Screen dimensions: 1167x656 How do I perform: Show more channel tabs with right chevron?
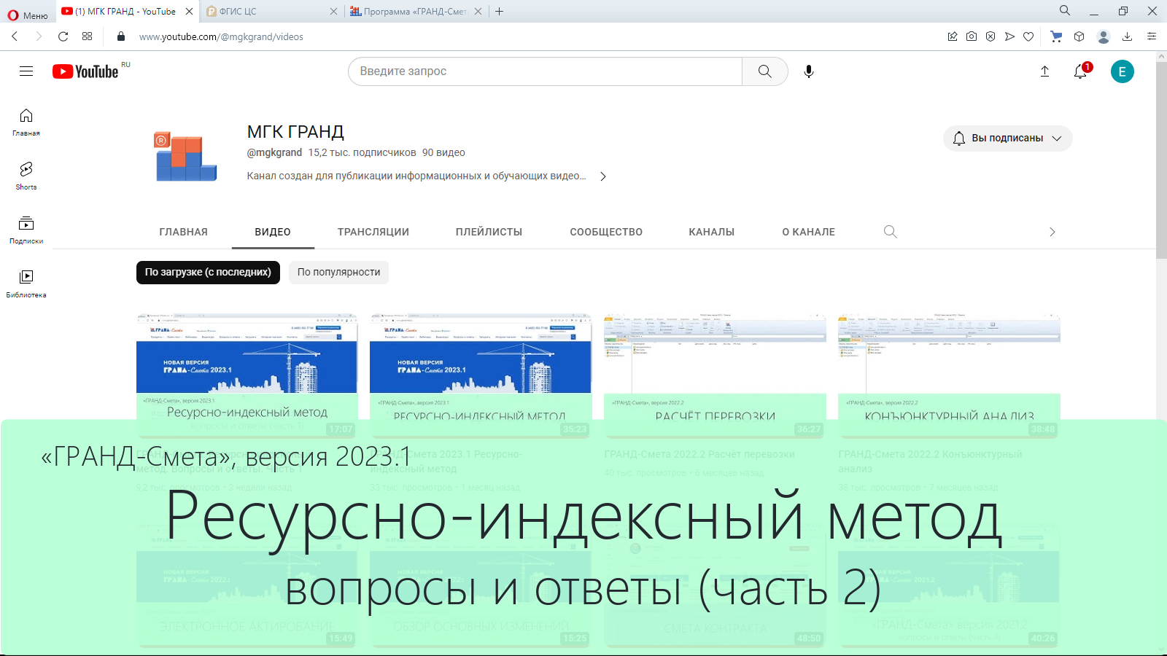point(1052,232)
